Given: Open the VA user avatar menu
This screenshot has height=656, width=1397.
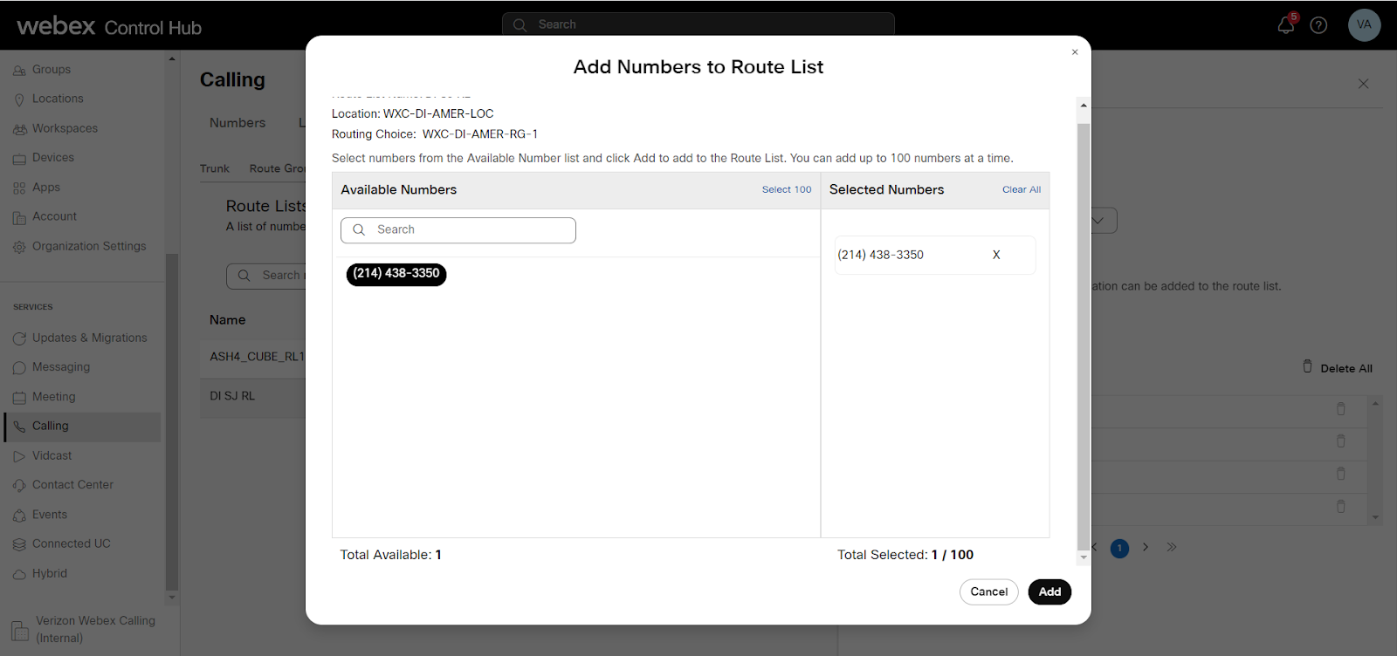Looking at the screenshot, I should click(x=1364, y=24).
